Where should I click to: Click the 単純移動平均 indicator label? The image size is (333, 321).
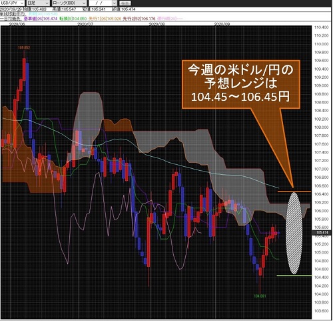[13, 14]
